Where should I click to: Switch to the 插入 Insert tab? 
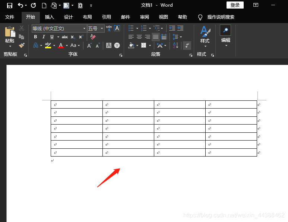50,17
